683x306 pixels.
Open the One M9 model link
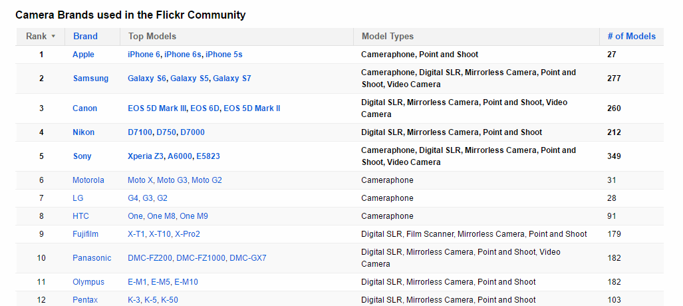[x=194, y=216]
